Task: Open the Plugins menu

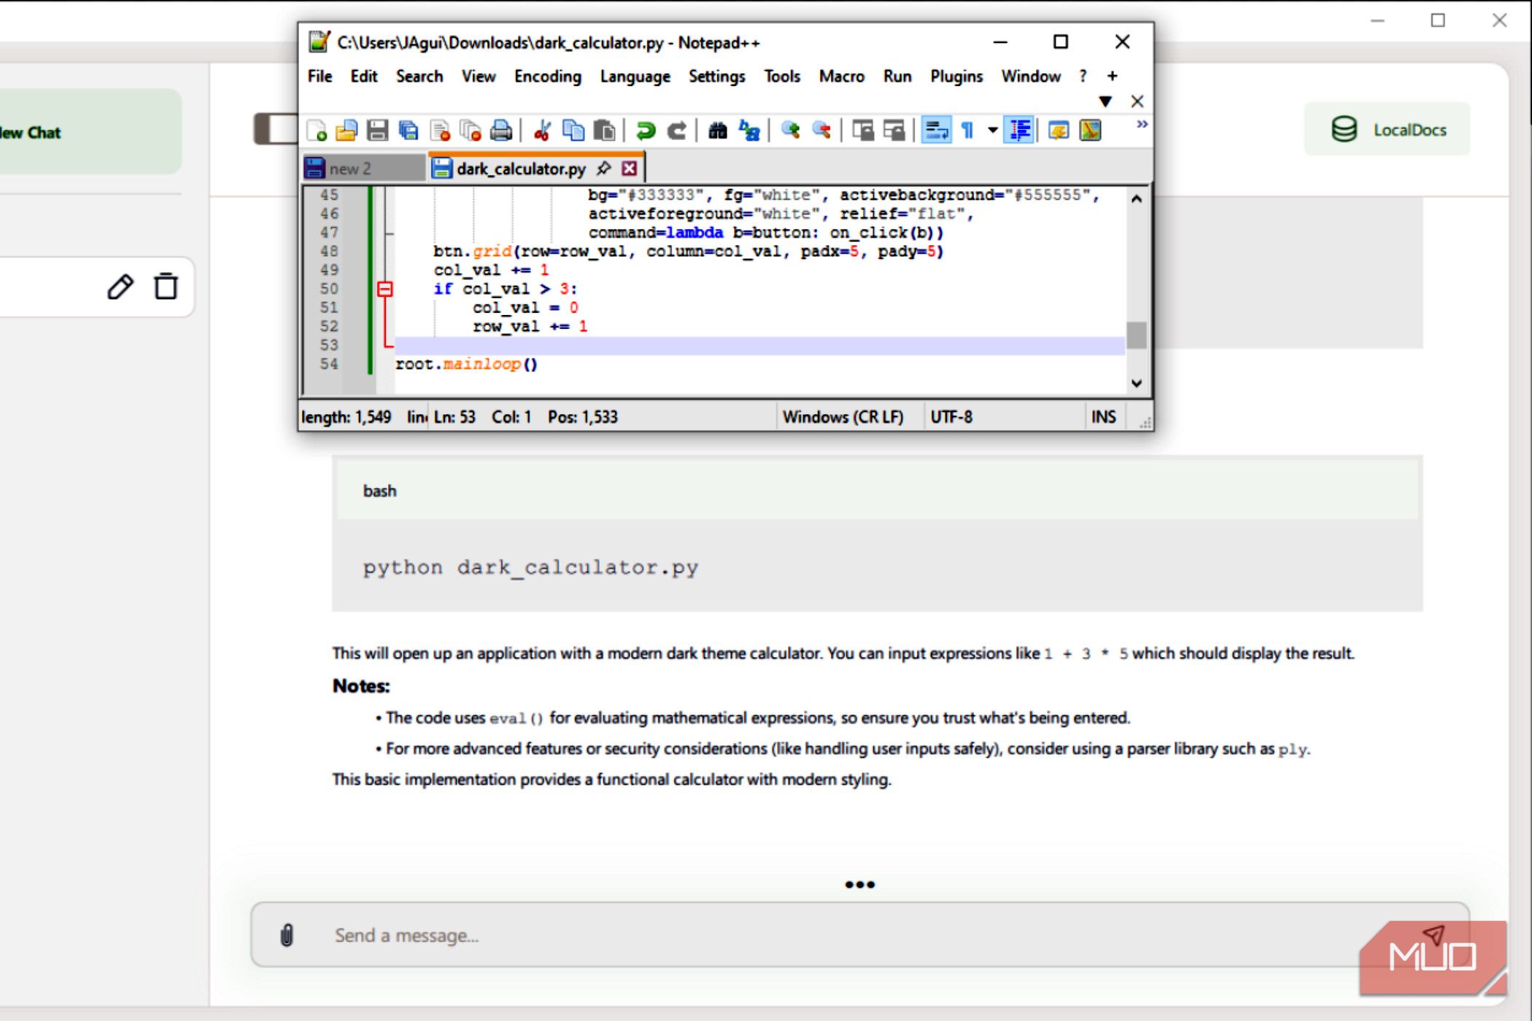Action: (x=956, y=76)
